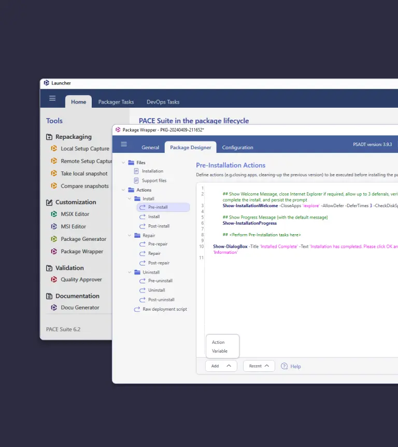
Task: Switch to the Configuration tab
Action: coord(237,148)
